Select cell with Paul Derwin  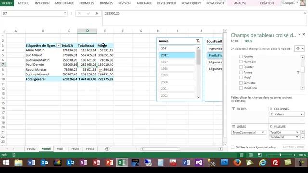pos(43,65)
